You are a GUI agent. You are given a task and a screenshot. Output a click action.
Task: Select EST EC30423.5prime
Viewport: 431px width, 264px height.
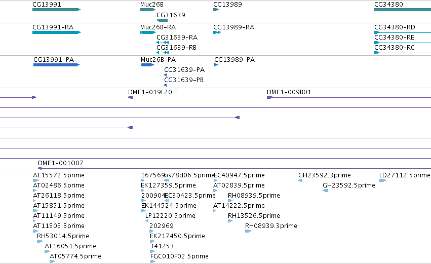(x=190, y=196)
